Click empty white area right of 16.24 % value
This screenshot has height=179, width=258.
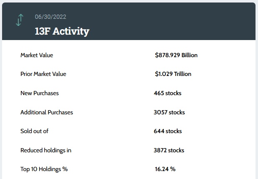coord(217,169)
